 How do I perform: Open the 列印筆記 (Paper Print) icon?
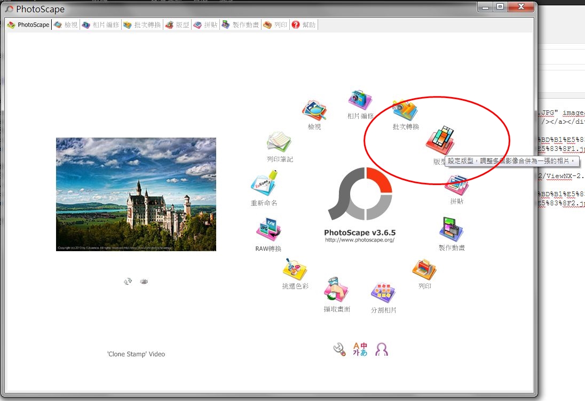click(279, 142)
